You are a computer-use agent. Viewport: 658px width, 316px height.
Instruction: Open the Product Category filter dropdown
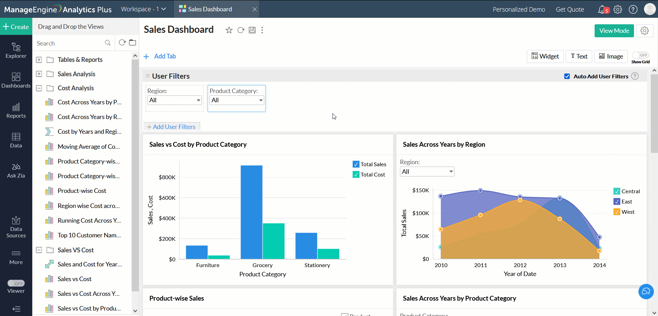236,100
